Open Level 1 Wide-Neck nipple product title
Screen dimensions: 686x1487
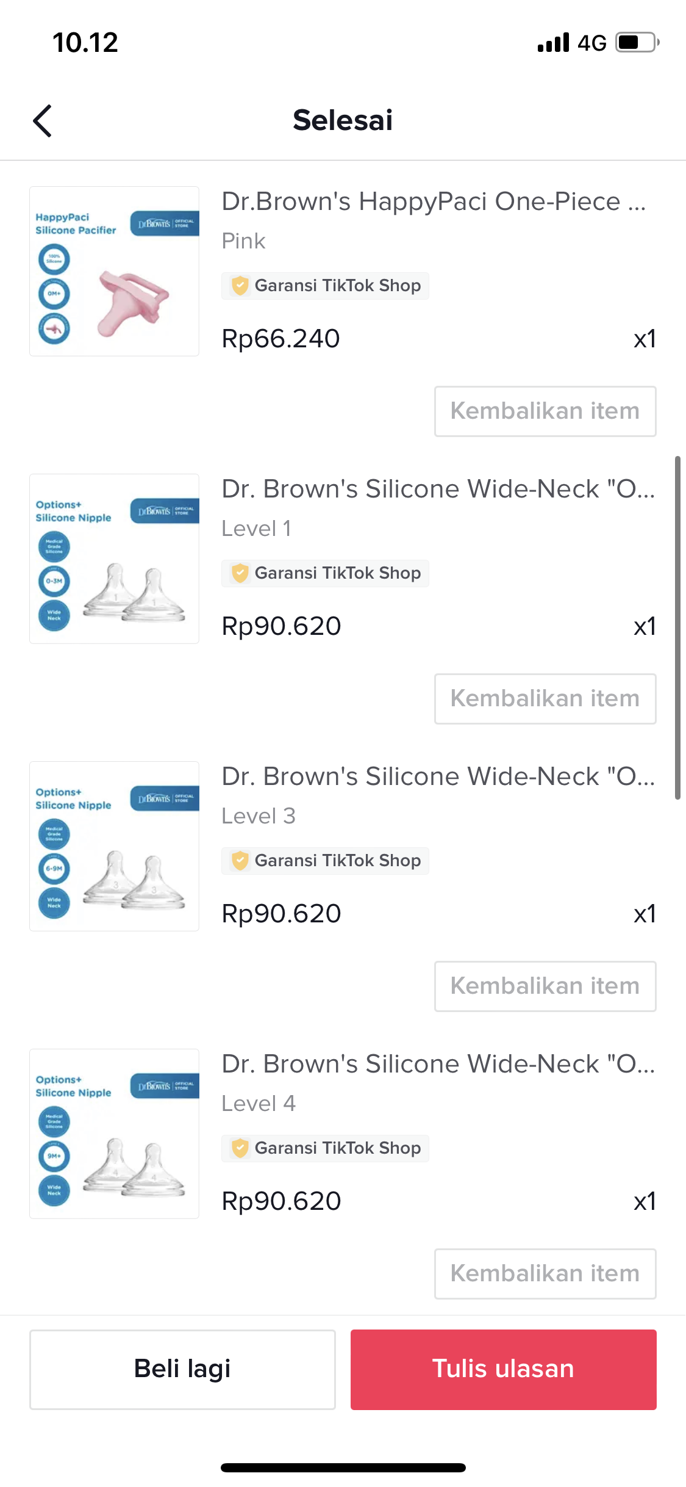[x=438, y=489]
